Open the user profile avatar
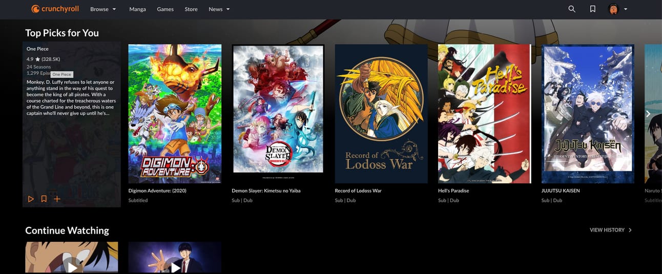The width and height of the screenshot is (662, 274). tap(613, 9)
